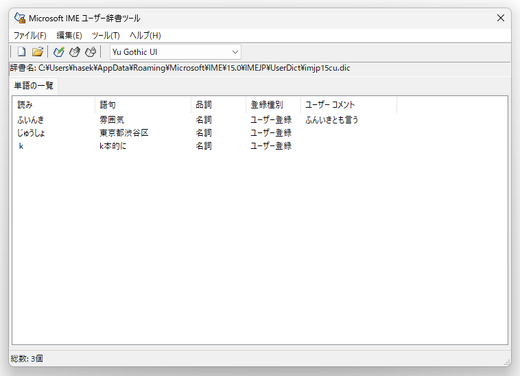
Task: Click 名詞 in the k本的に row
Action: tap(204, 146)
